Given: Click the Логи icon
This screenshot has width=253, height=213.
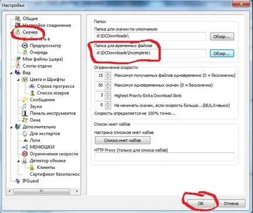Looking at the screenshot, I should tap(25, 140).
